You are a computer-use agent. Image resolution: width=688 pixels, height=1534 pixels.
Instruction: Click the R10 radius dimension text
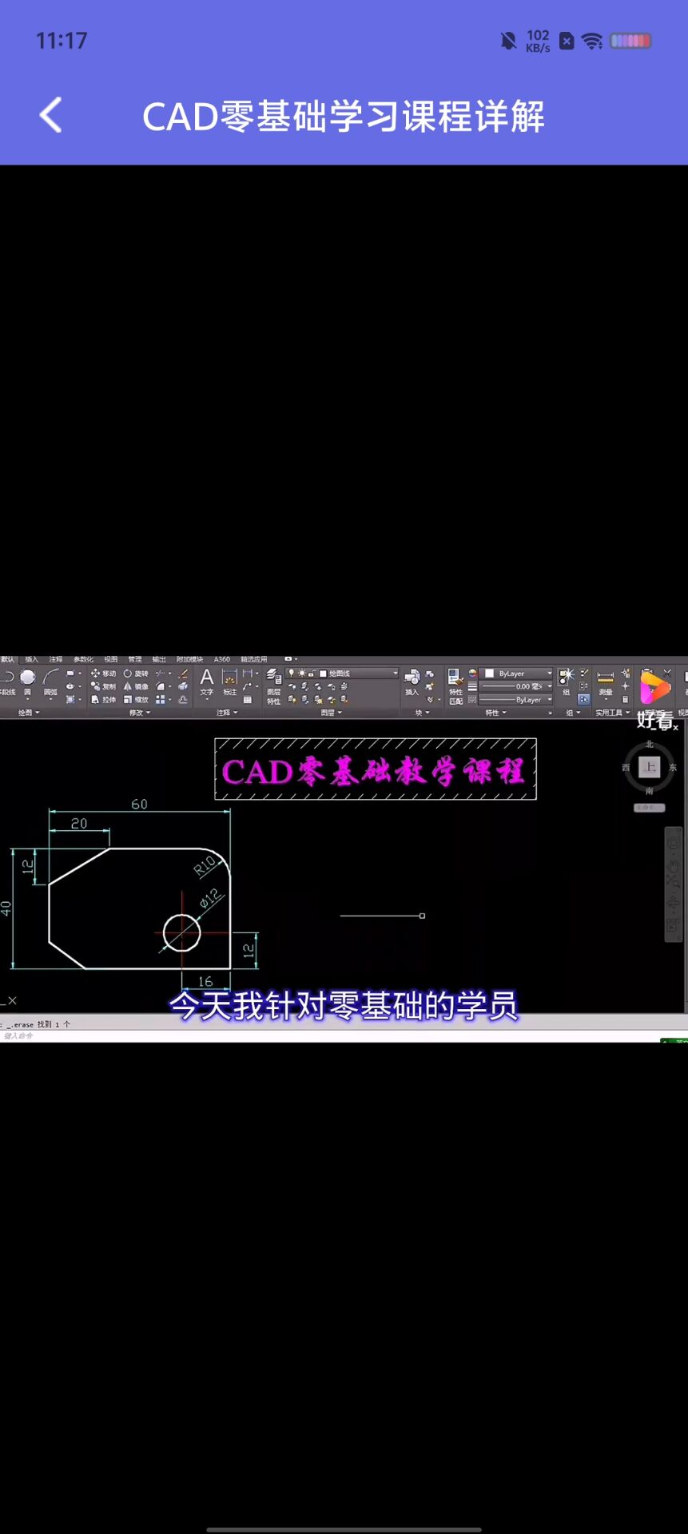(205, 865)
